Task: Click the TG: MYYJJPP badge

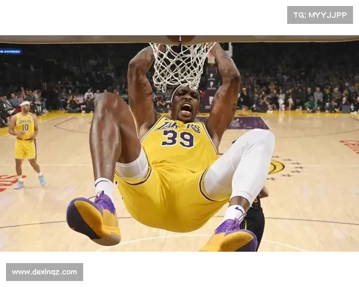Action: coord(320,14)
